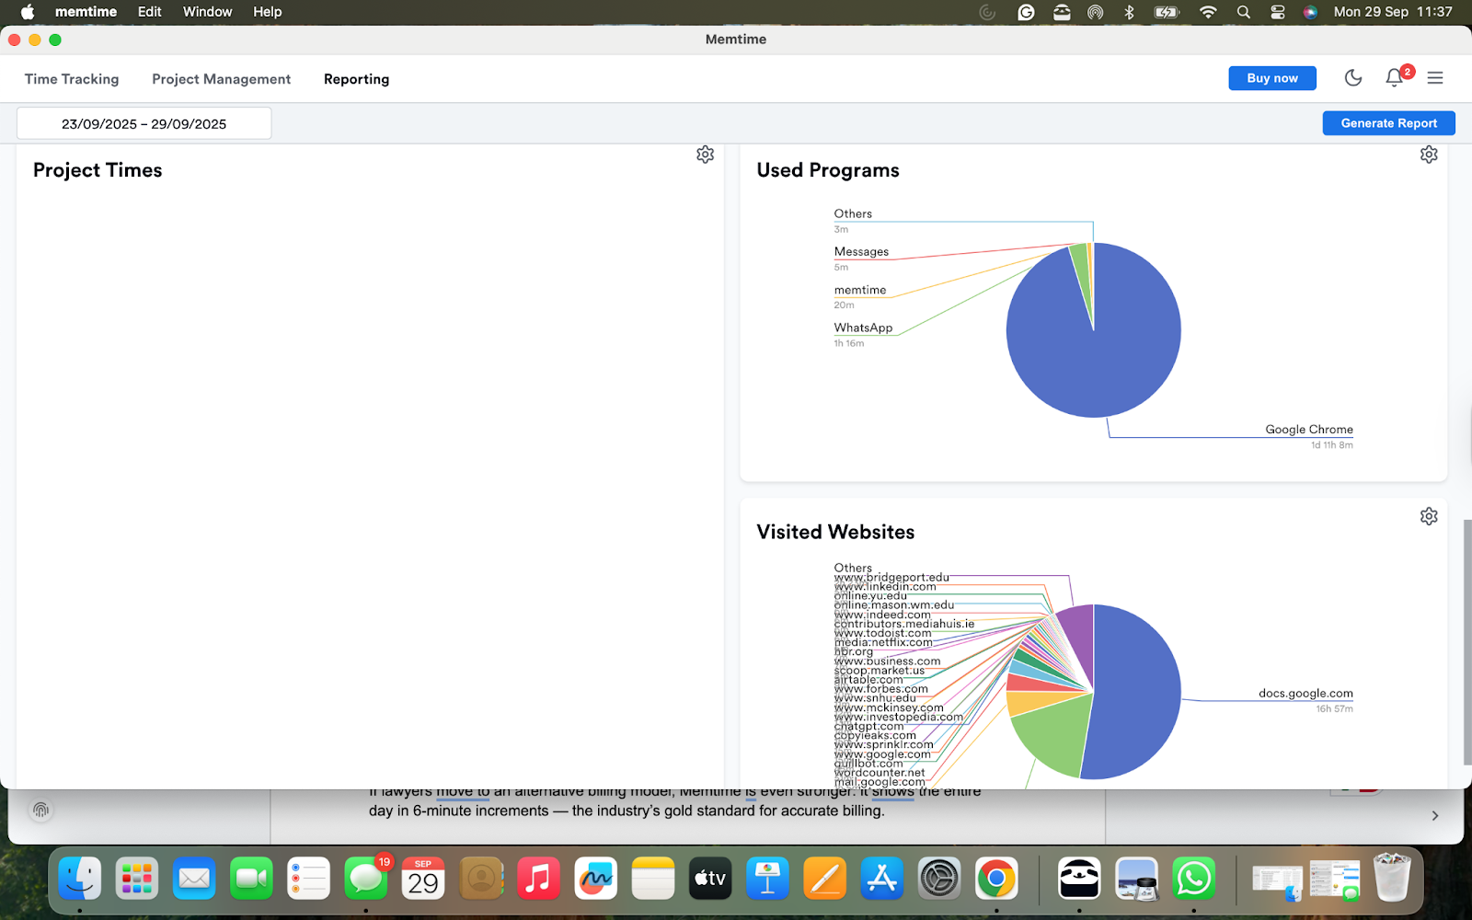Select WhatsApp label in Used Programs
The height and width of the screenshot is (920, 1472).
pos(863,328)
